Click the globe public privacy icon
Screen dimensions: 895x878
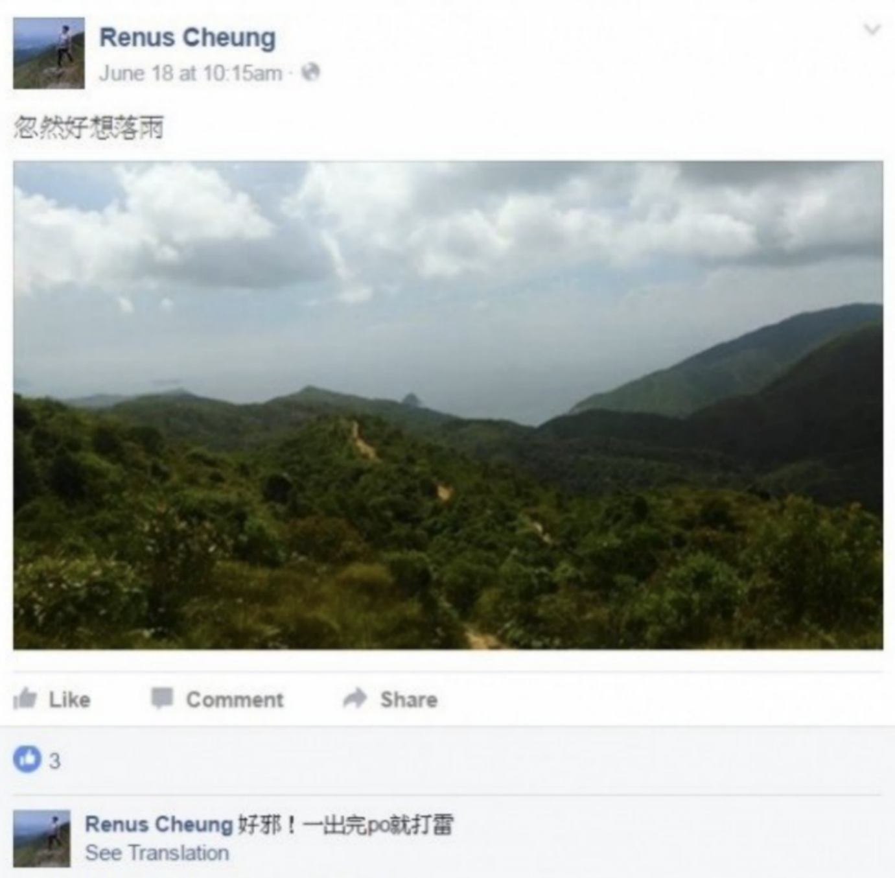coord(310,72)
